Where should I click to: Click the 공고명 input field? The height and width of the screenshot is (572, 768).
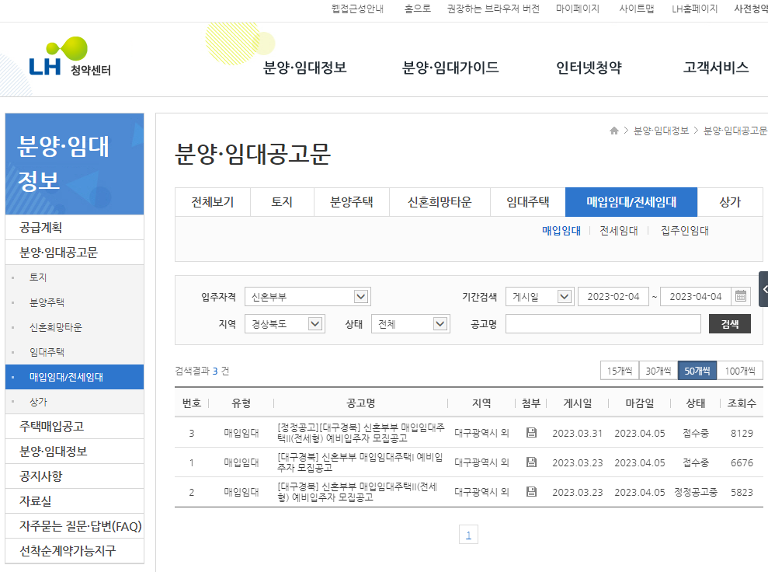(602, 323)
